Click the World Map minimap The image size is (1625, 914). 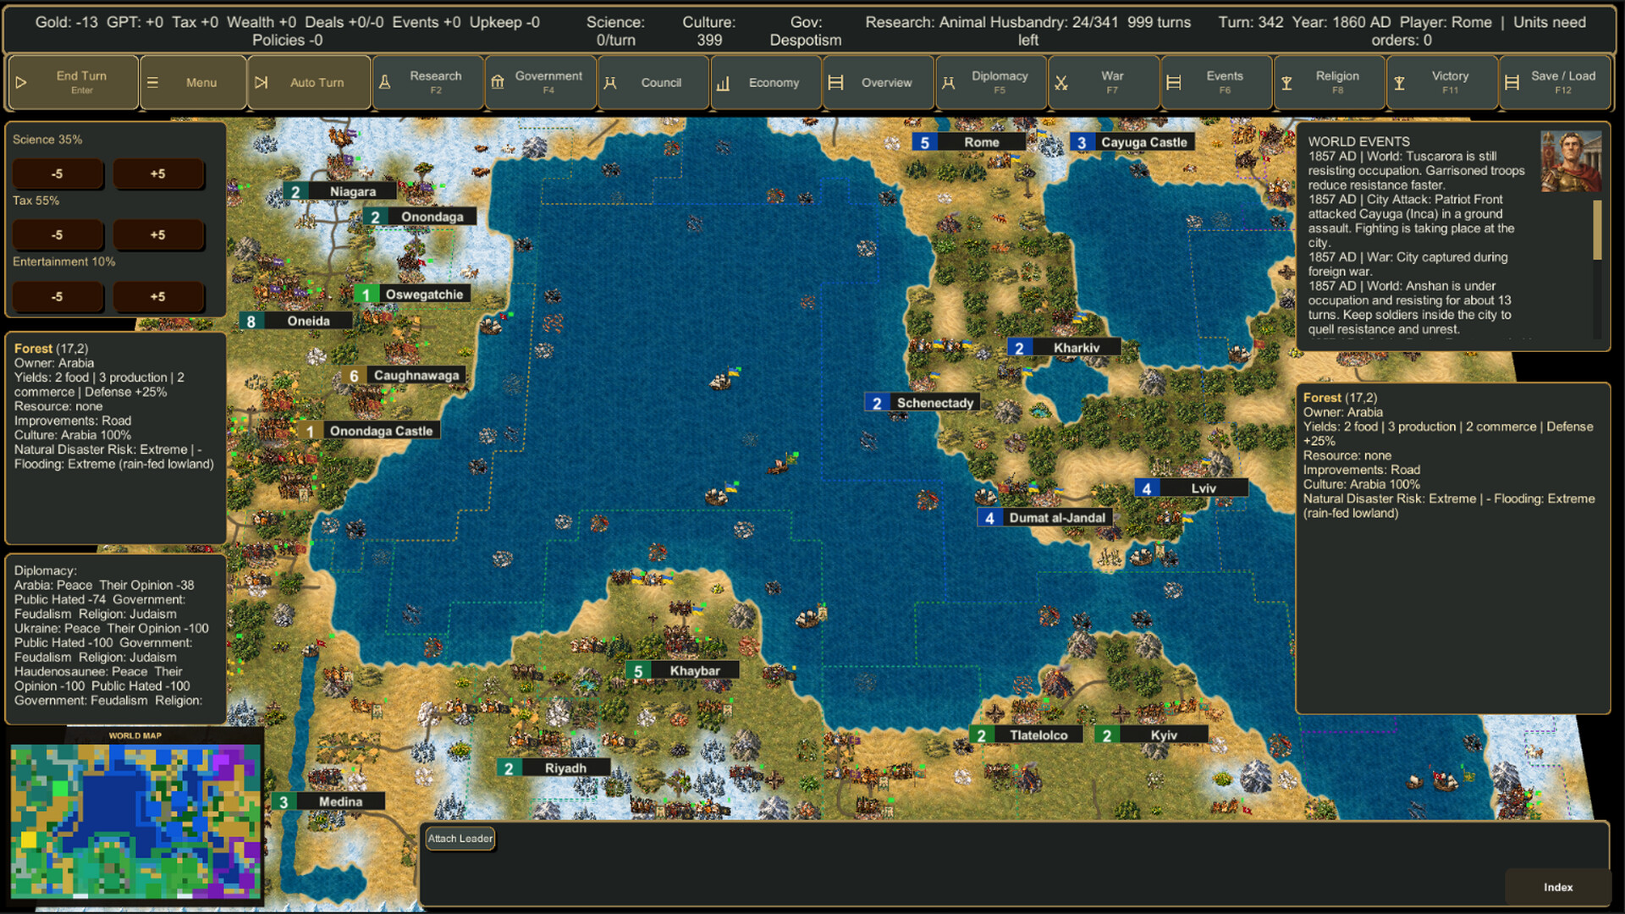[x=135, y=821]
